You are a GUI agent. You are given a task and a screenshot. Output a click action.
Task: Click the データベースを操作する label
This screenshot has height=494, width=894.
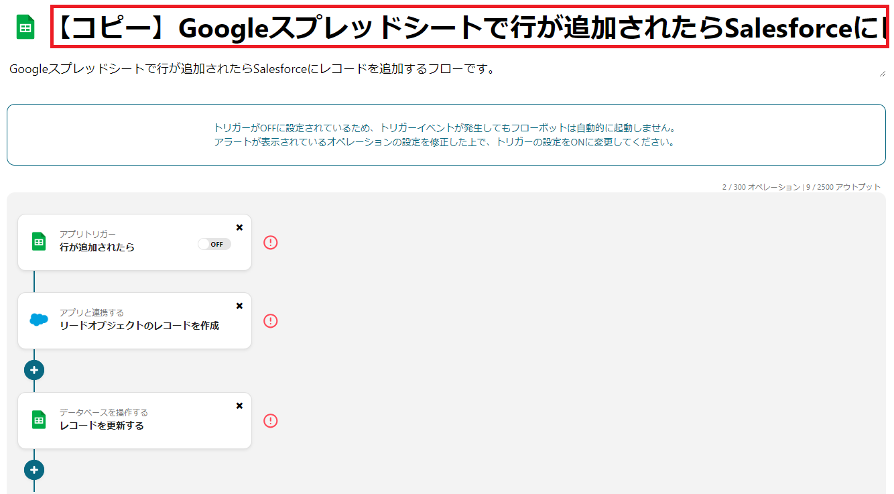104,412
